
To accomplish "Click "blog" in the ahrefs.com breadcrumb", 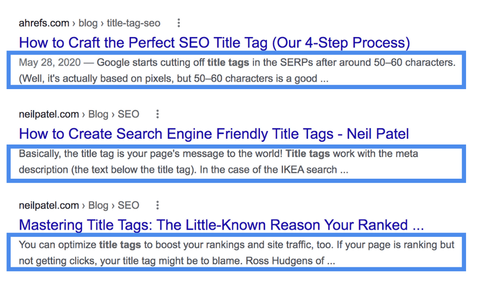I will (88, 23).
